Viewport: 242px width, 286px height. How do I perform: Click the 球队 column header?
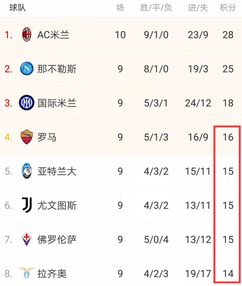(17, 8)
